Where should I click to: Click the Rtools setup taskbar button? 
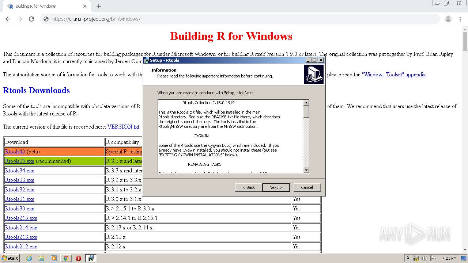point(91,258)
